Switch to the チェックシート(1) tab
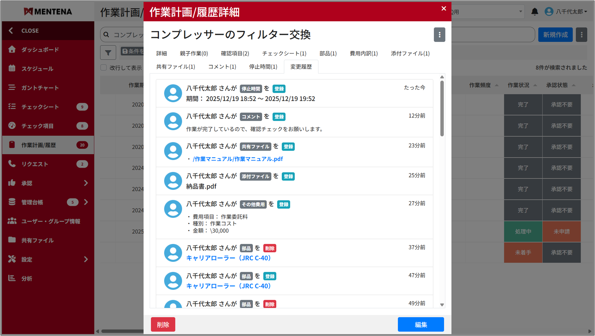 (x=284, y=53)
